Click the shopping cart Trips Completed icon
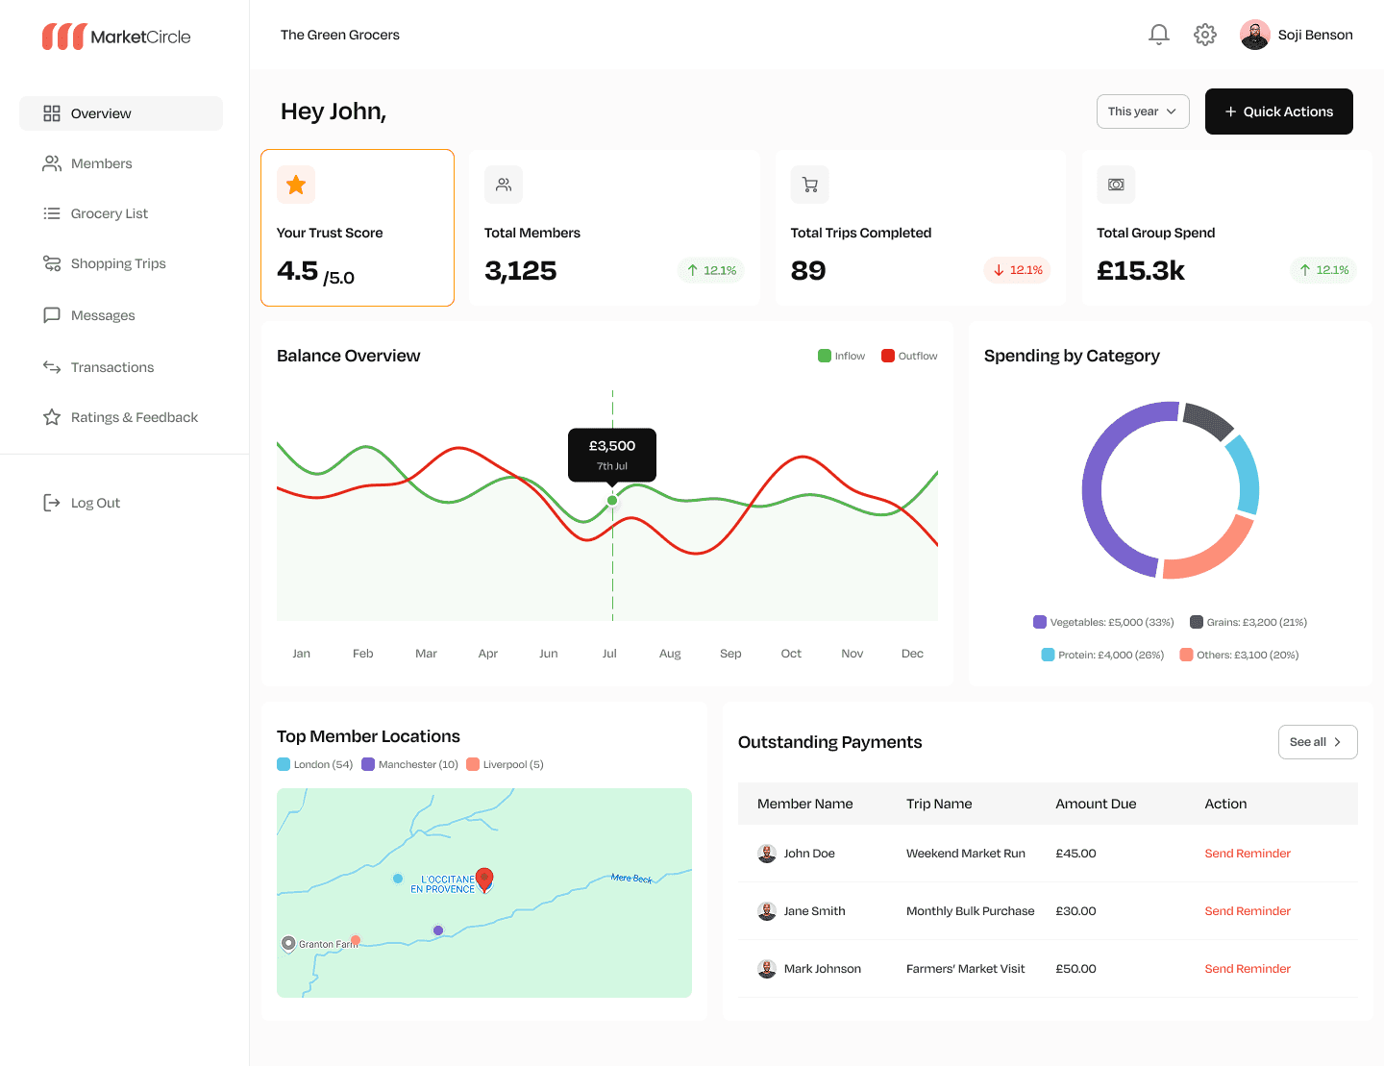1384x1066 pixels. pos(810,185)
